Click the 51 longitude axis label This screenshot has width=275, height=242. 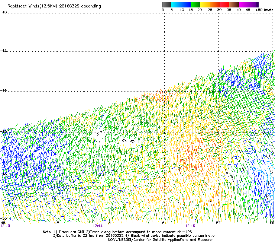tap(110, 223)
